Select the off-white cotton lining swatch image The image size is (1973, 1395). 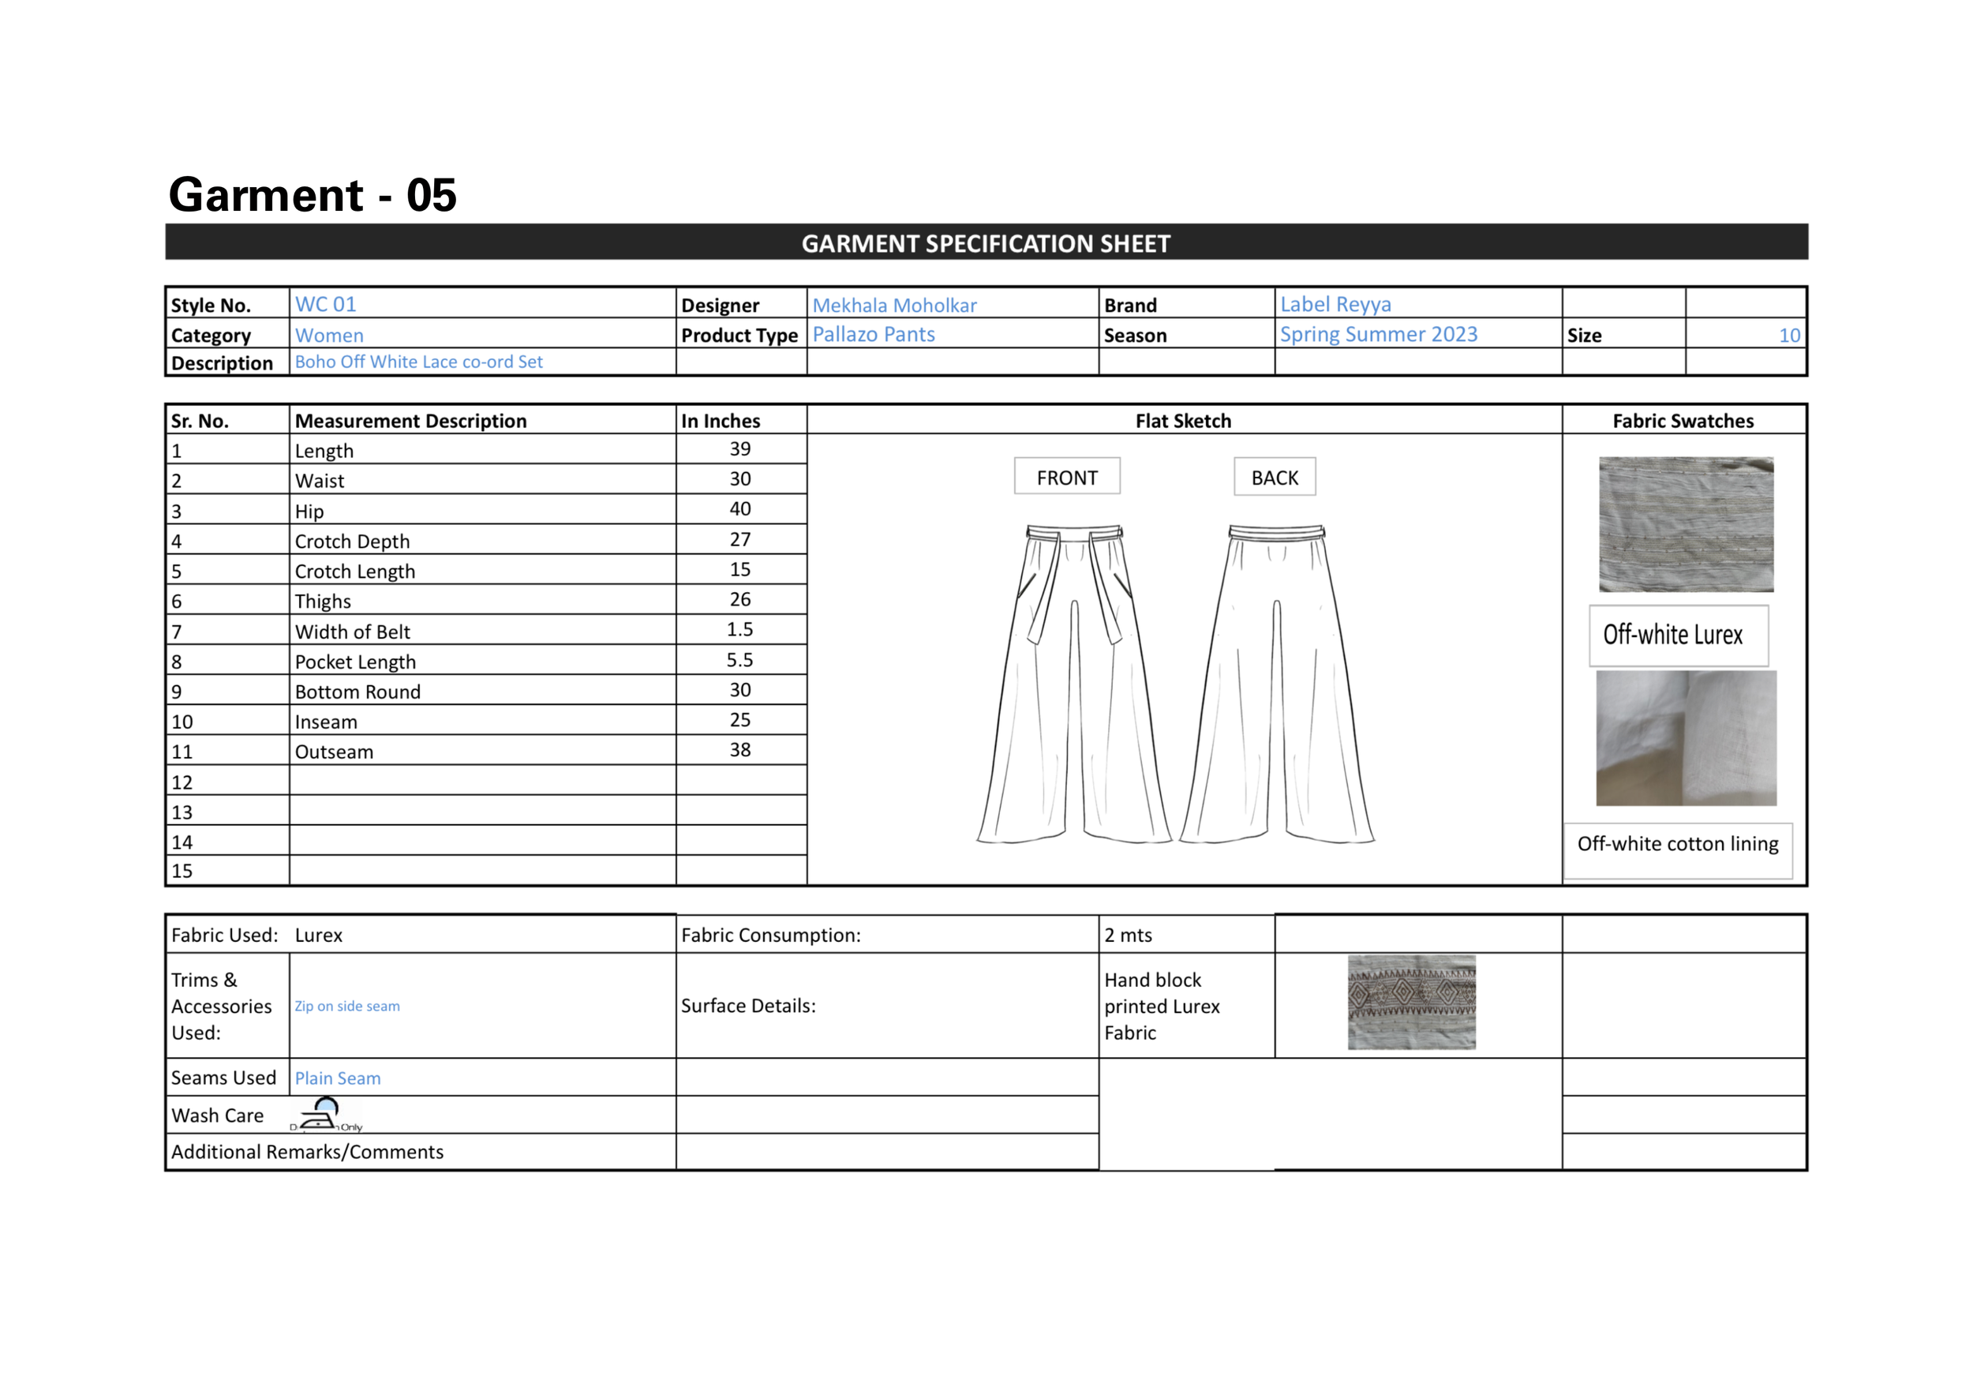coord(1686,738)
